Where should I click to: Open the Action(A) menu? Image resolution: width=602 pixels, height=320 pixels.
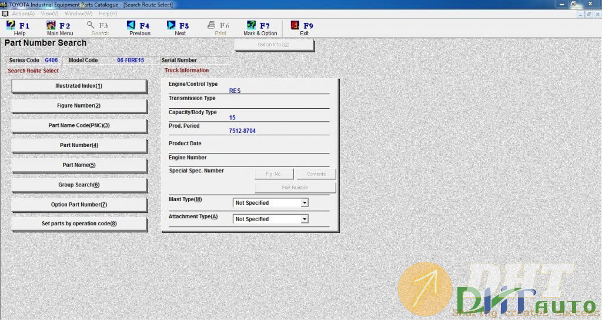[23, 14]
